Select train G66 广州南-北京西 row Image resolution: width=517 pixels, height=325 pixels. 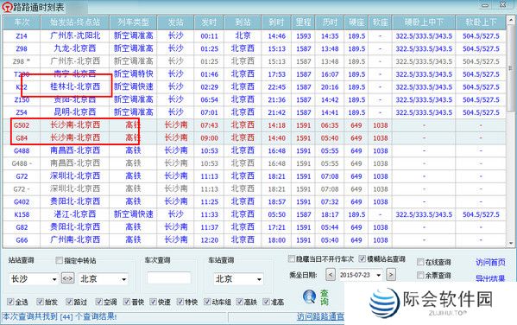point(254,239)
